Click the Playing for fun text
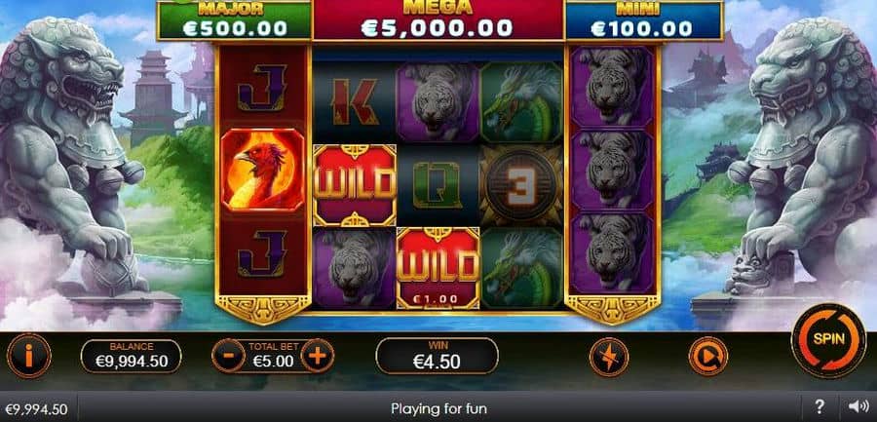877x422 pixels. coord(438,408)
